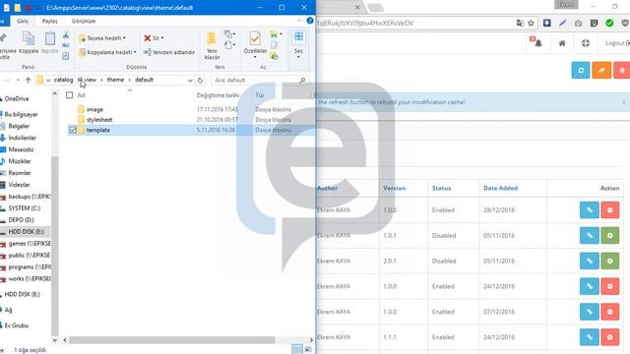Viewport: 630px width, 354px height.
Task: Expand the address bar history dropdown
Action: pyautogui.click(x=190, y=81)
